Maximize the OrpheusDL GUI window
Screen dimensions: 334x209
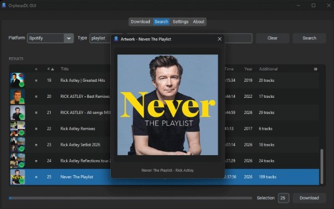click(313, 6)
